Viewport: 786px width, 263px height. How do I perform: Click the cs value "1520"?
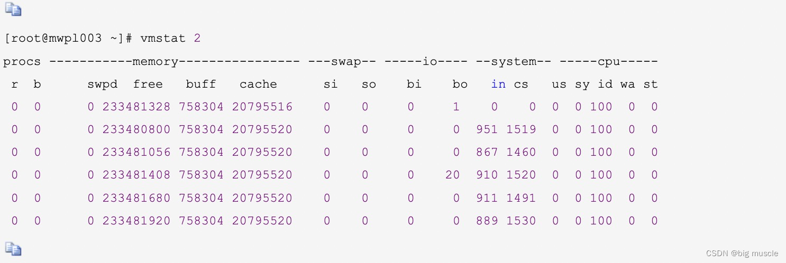click(x=521, y=175)
